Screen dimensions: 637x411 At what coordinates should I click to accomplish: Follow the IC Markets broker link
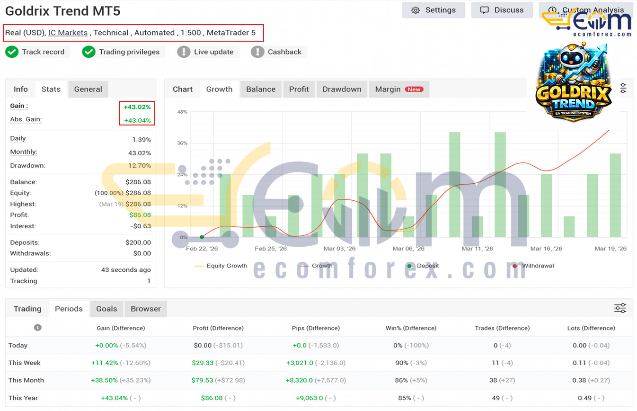(x=68, y=33)
